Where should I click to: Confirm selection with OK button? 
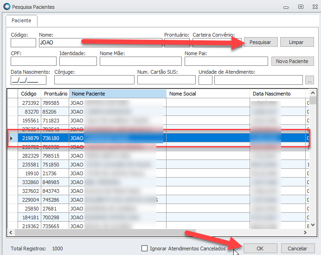click(x=260, y=249)
